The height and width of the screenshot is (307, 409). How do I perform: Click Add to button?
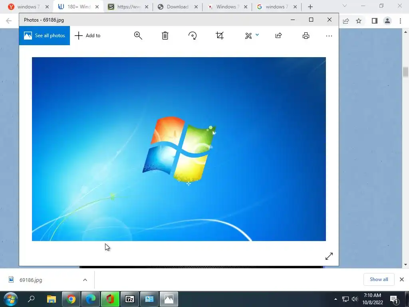click(87, 36)
